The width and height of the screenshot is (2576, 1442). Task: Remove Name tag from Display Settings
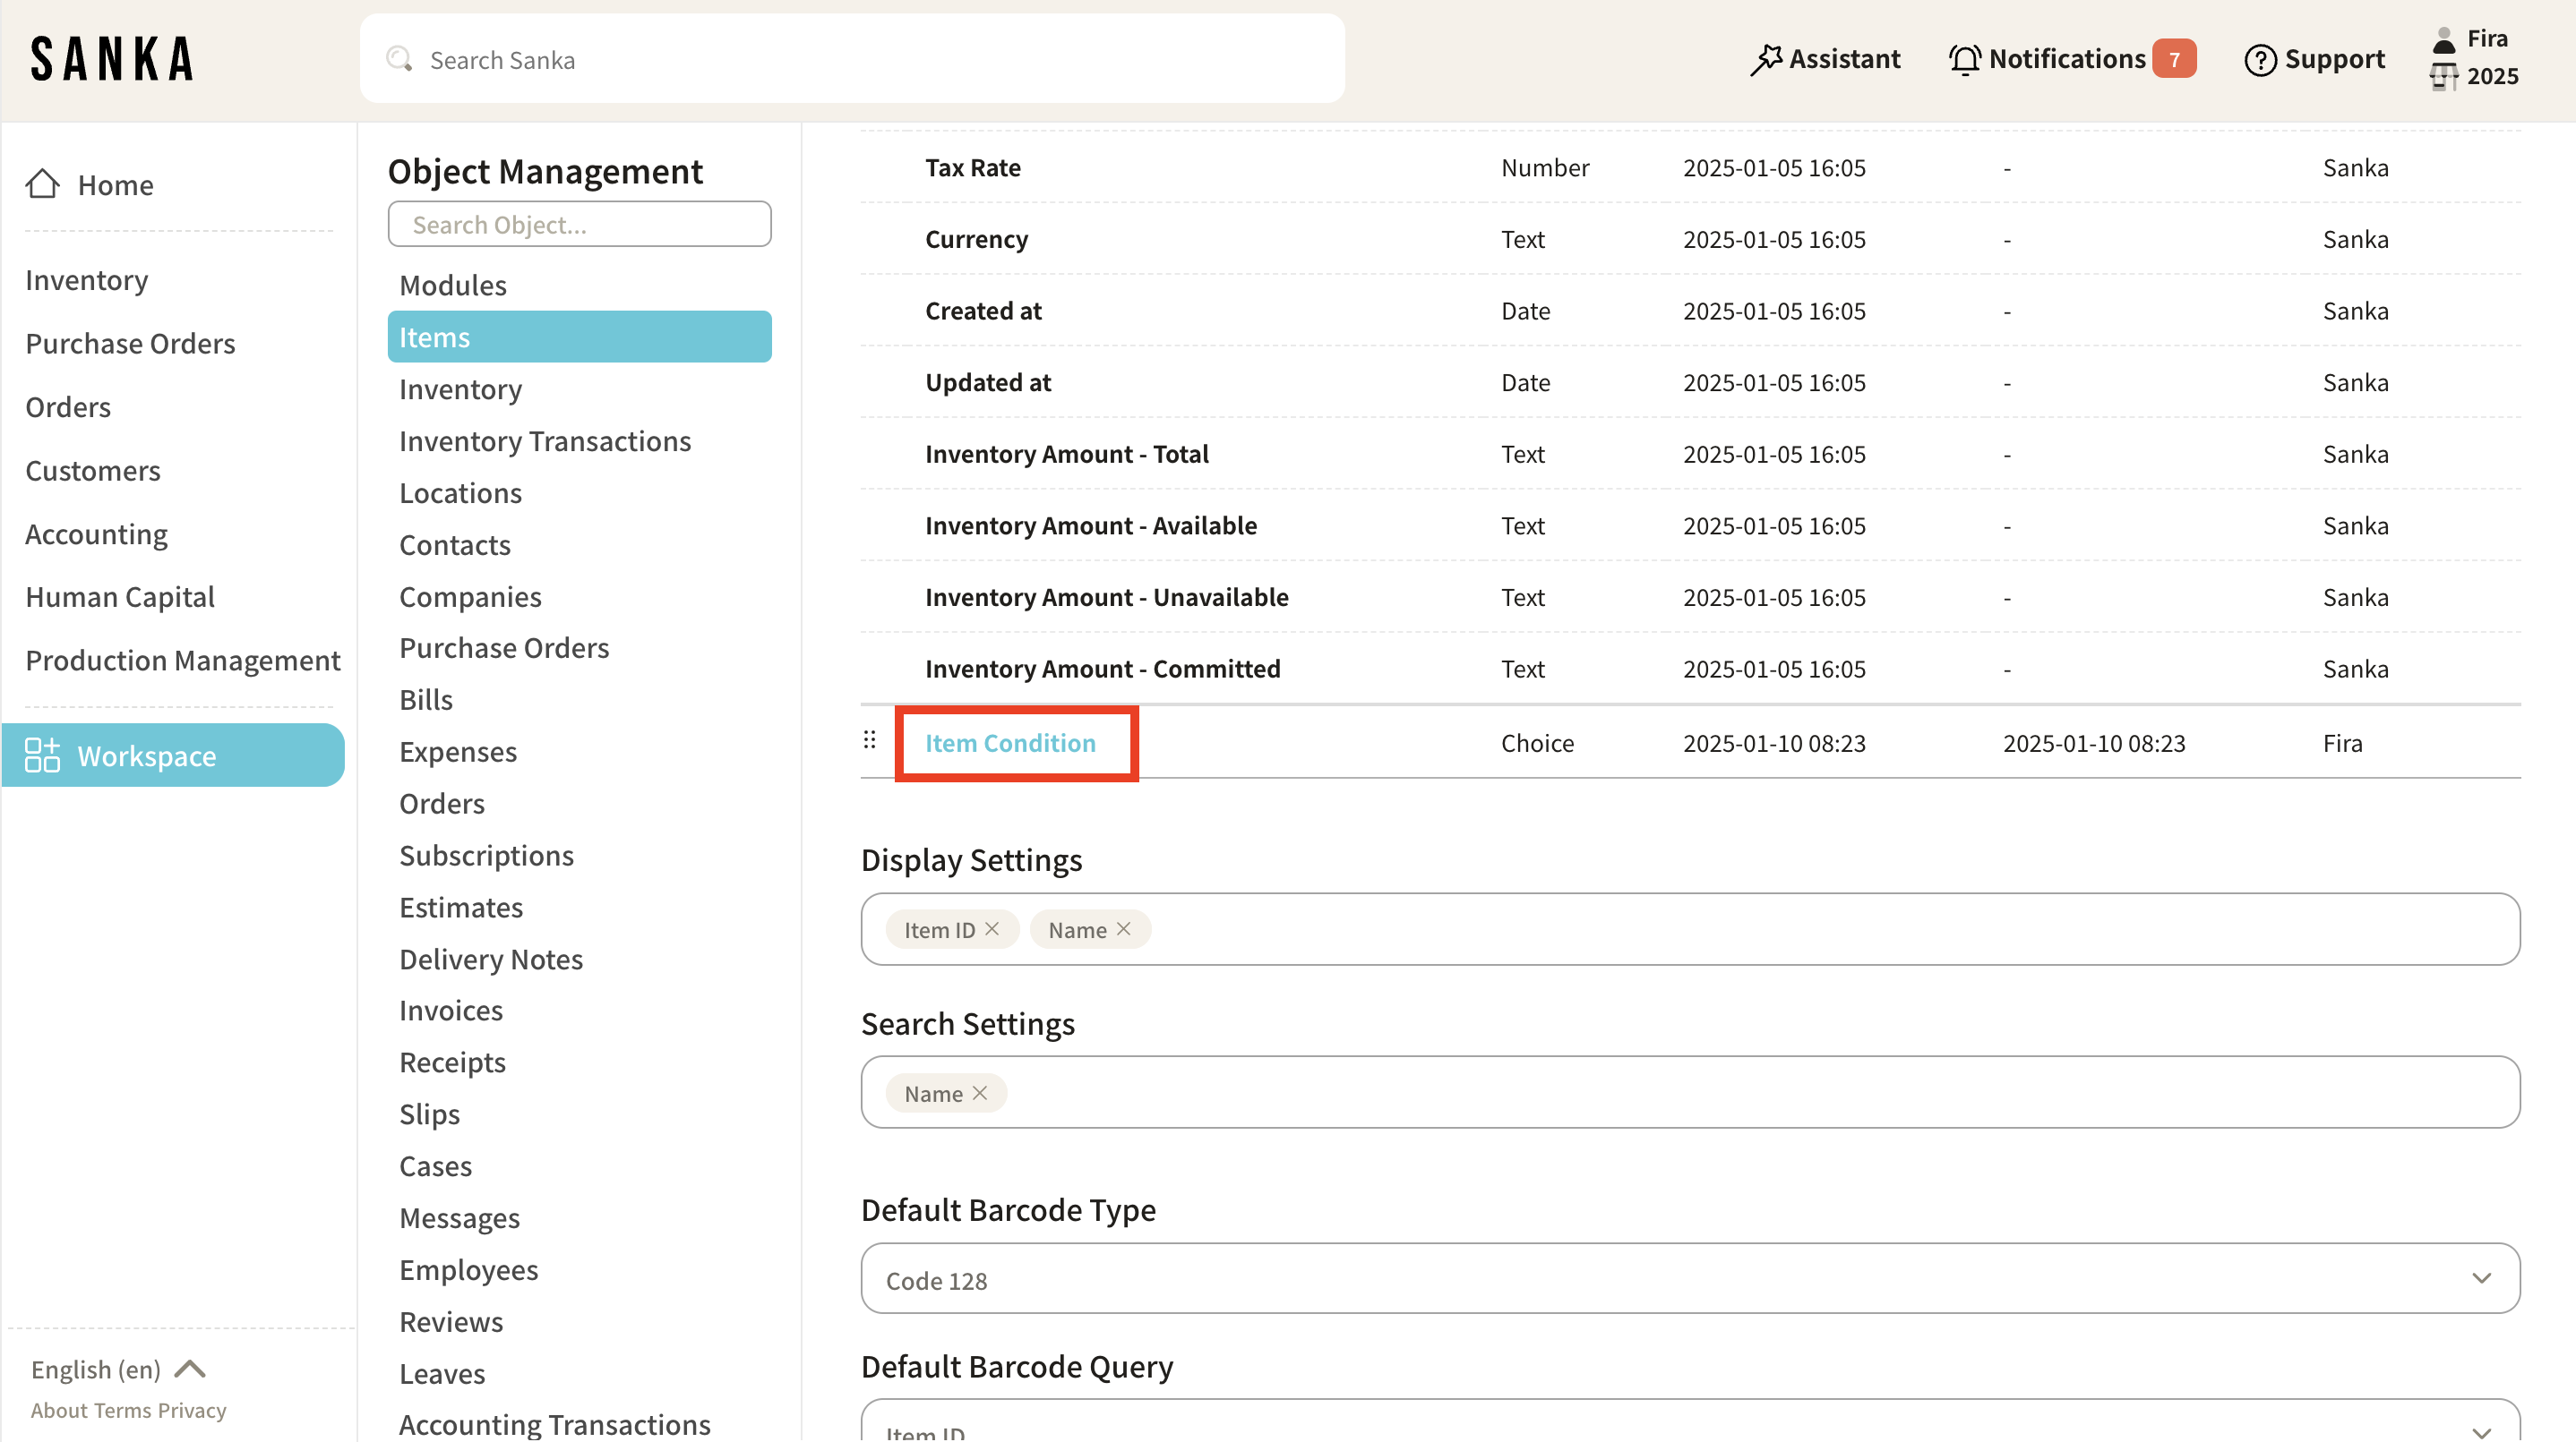[x=1124, y=929]
